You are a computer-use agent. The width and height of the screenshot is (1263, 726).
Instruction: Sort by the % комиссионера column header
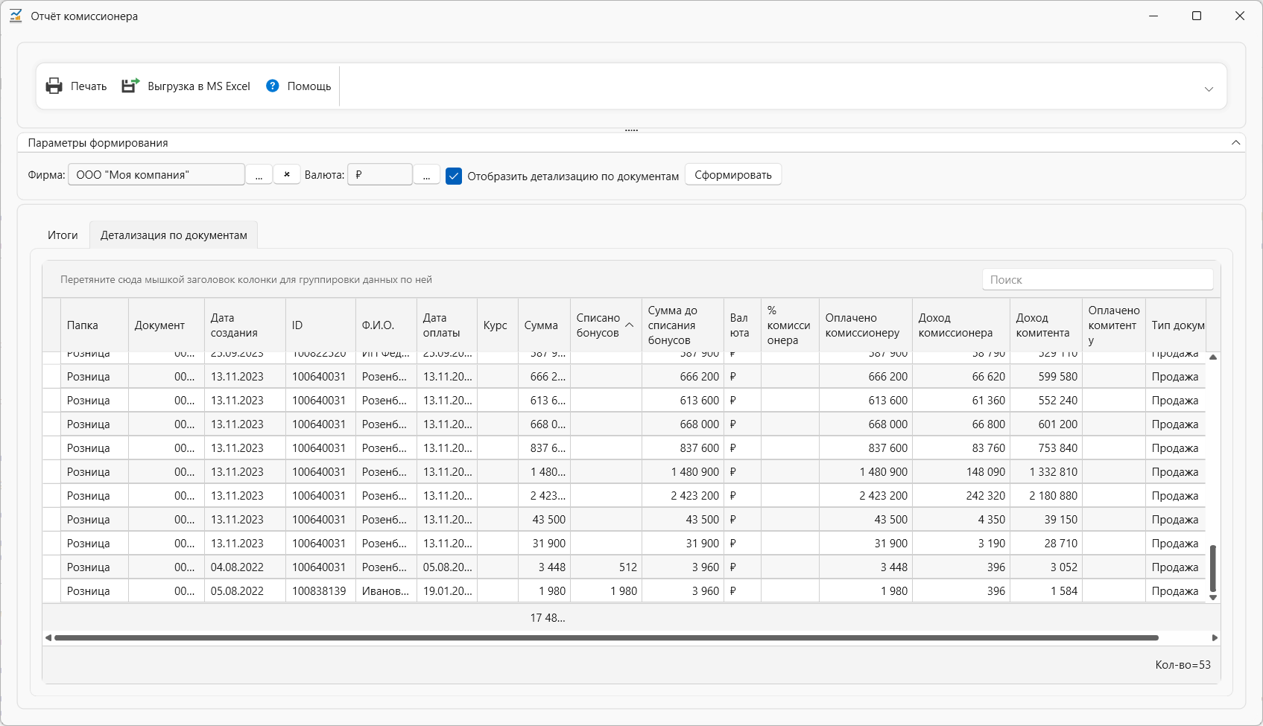tap(790, 325)
